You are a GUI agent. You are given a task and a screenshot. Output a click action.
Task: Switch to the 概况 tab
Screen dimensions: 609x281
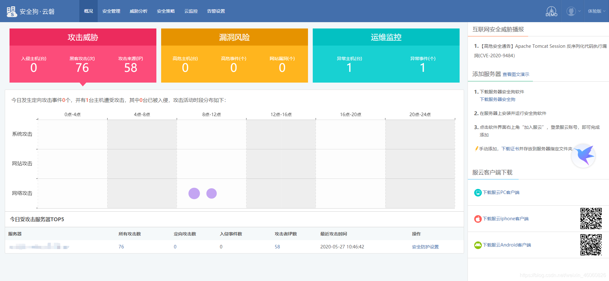[x=88, y=11]
